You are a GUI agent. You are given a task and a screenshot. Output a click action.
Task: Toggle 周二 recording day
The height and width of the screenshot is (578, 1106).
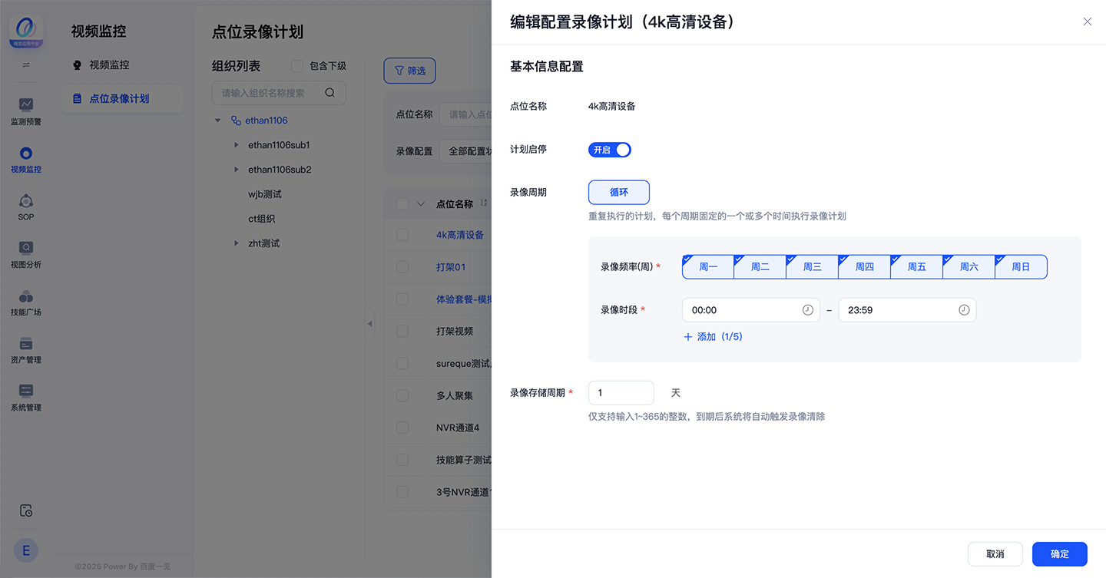pos(760,266)
